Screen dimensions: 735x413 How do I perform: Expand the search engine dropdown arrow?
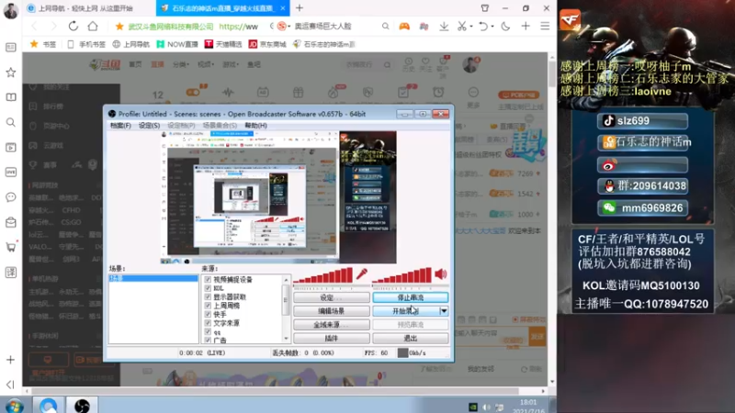289,27
